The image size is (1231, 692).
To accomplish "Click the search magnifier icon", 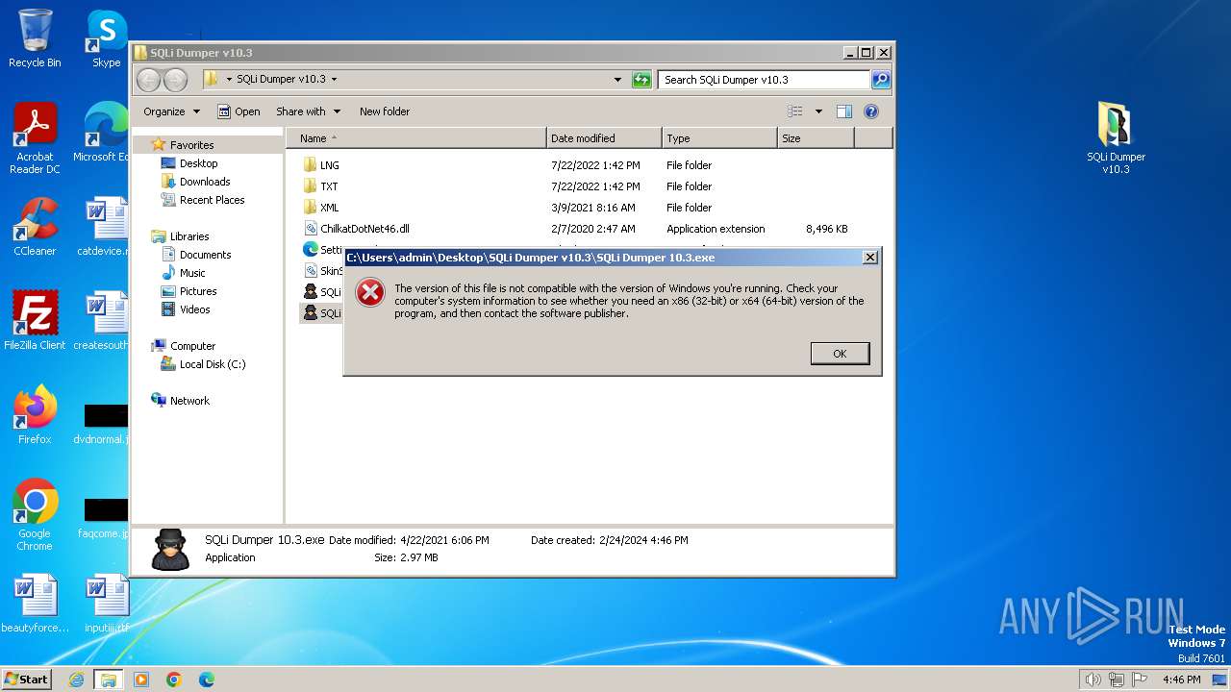I will [x=881, y=80].
